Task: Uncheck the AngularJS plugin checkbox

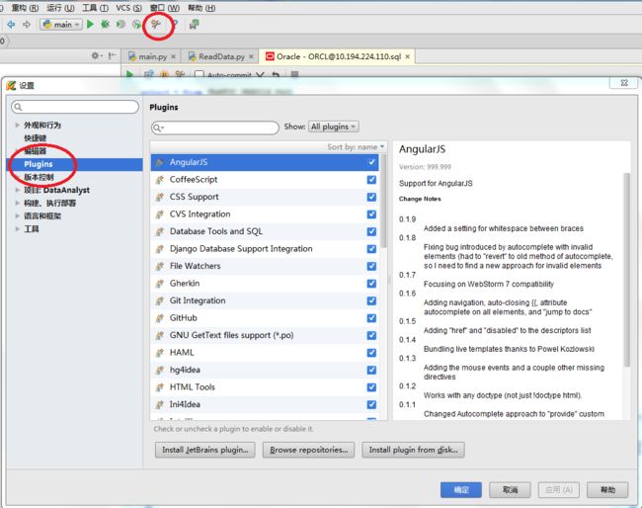Action: click(x=371, y=162)
